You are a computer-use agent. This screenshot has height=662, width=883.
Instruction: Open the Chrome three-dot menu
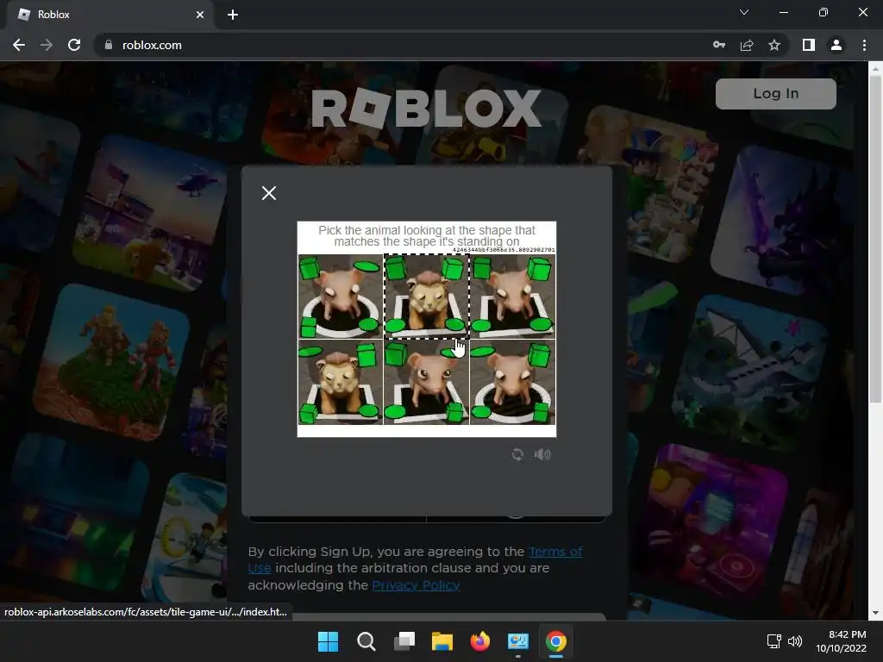tap(864, 45)
